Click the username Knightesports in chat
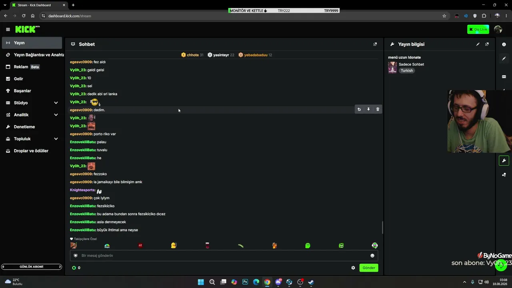Image resolution: width=512 pixels, height=288 pixels. [83, 190]
